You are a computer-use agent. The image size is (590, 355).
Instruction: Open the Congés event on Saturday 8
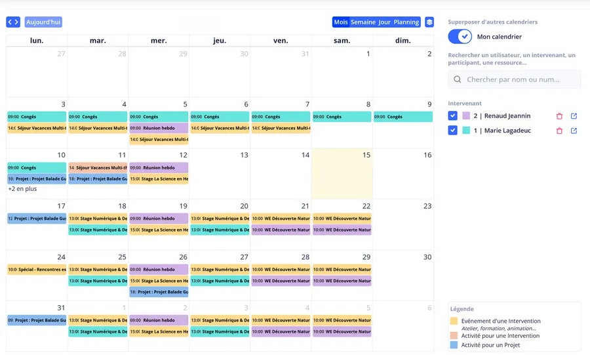pos(342,117)
